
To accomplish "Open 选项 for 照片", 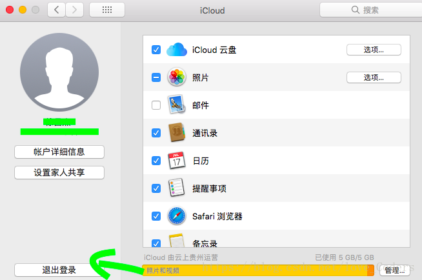I will (x=374, y=77).
